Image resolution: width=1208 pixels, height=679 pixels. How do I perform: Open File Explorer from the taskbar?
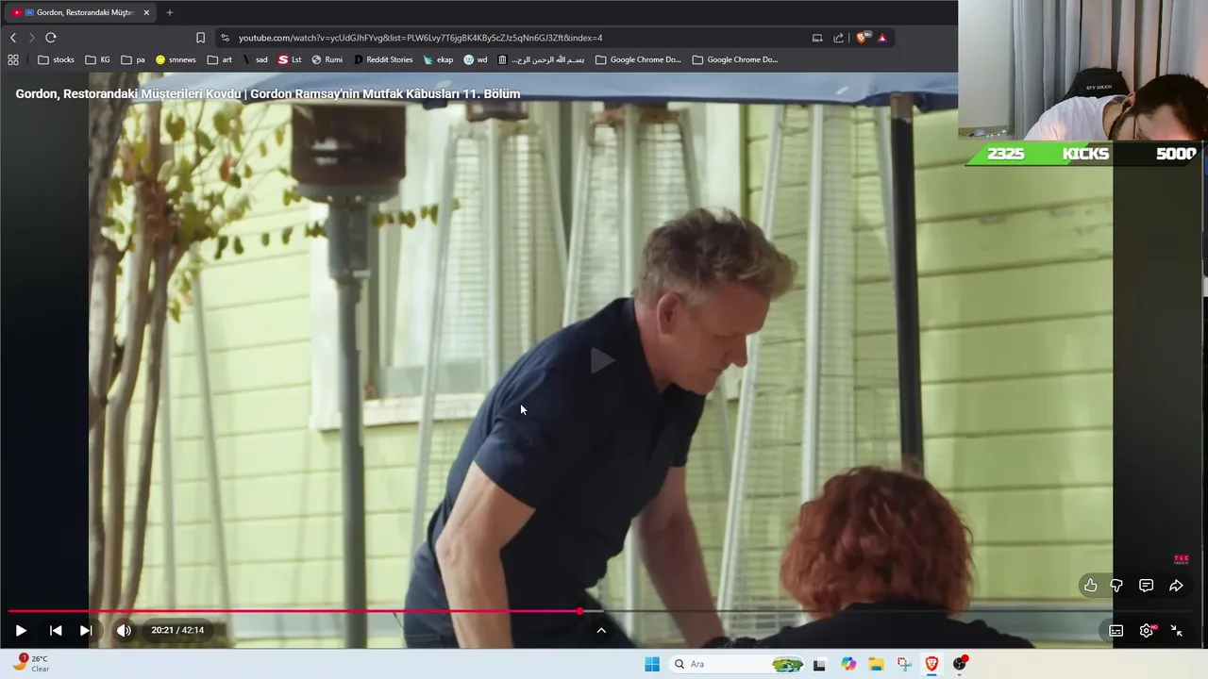point(876,664)
